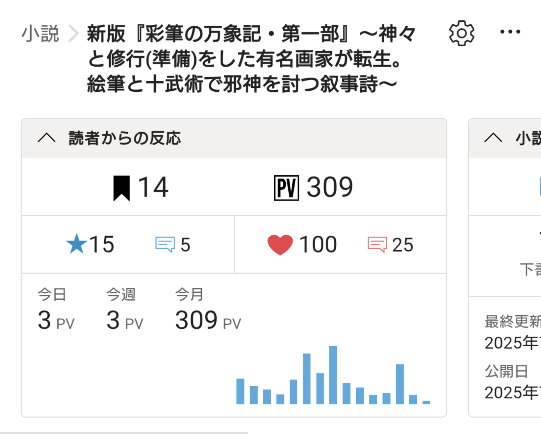
Task: Click the horizontal scrollbar at the bottom
Action: coord(124,432)
